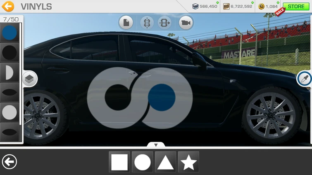Click the 566,450 M$ balance

[x=208, y=6]
